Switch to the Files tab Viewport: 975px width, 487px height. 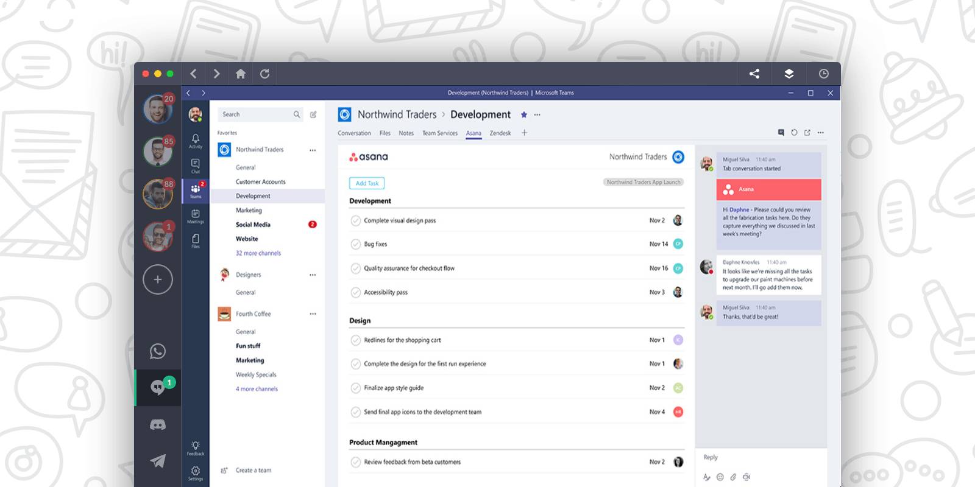(385, 133)
